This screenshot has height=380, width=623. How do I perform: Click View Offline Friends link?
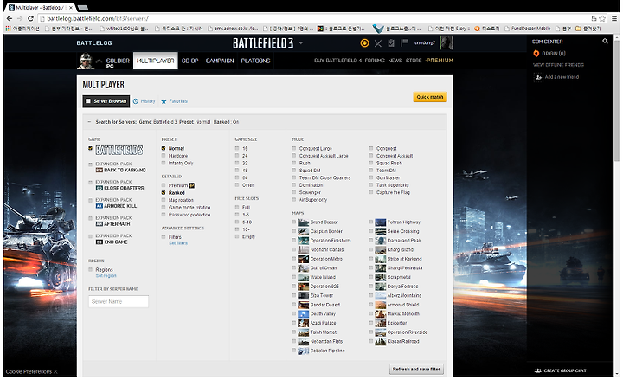558,65
